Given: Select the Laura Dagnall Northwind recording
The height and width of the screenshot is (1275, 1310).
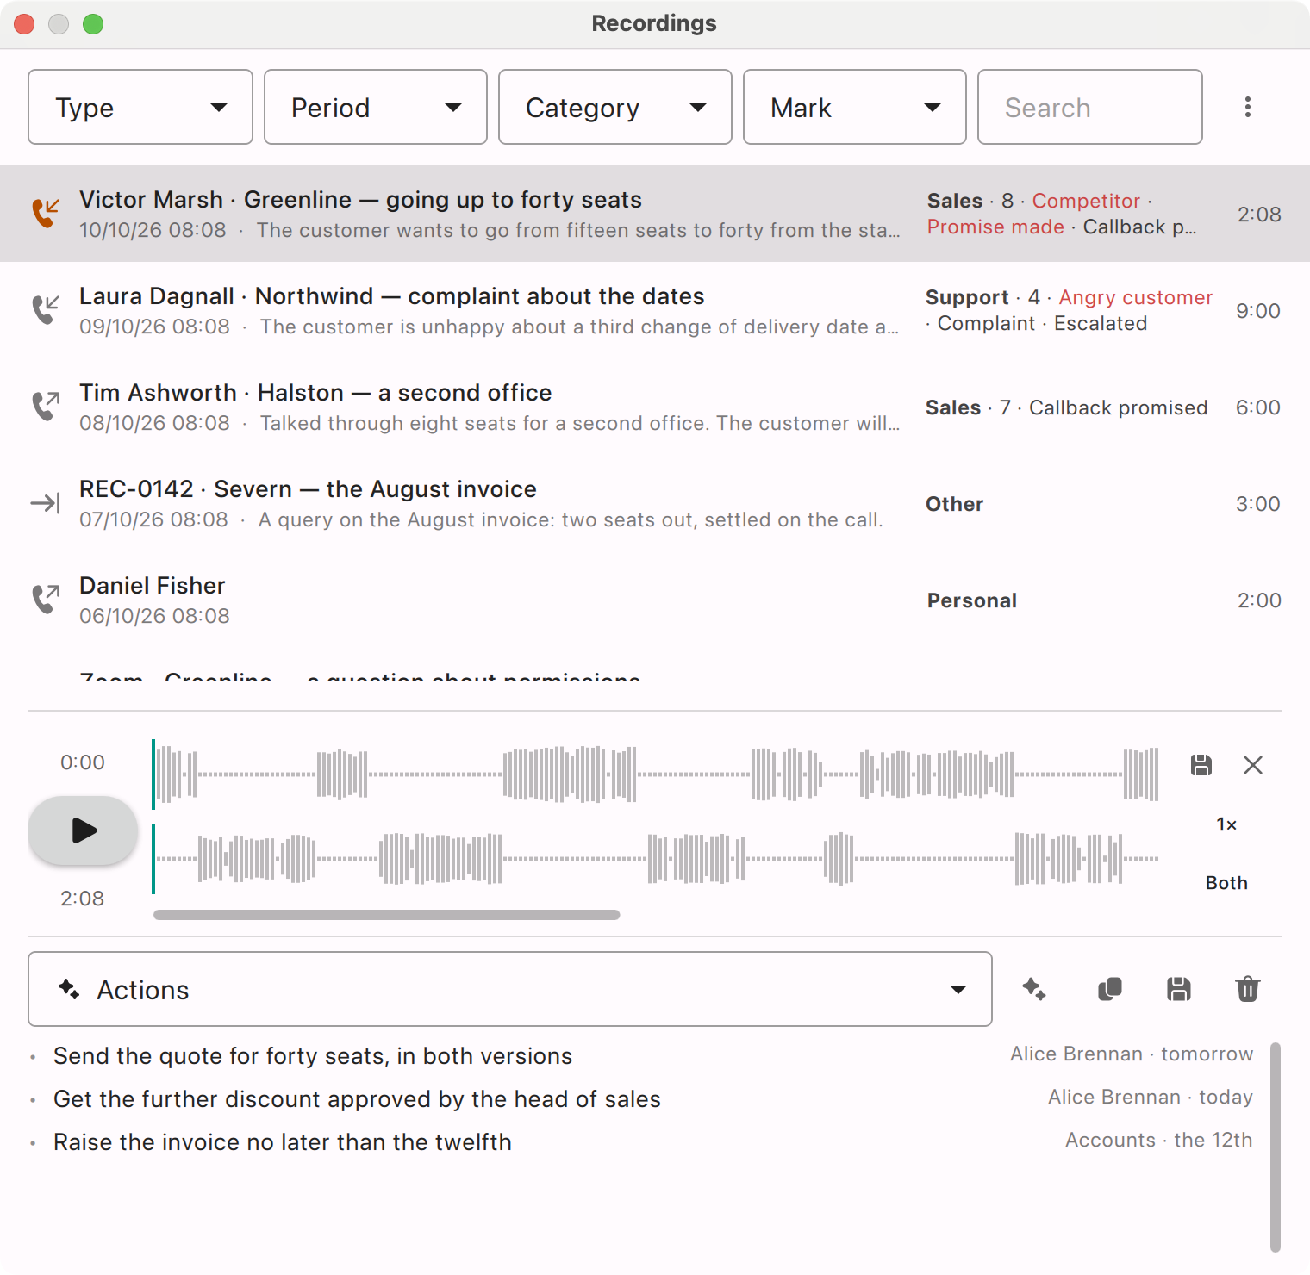Looking at the screenshot, I should coord(655,310).
